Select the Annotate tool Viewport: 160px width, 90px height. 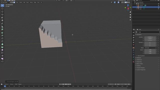coord(2,24)
